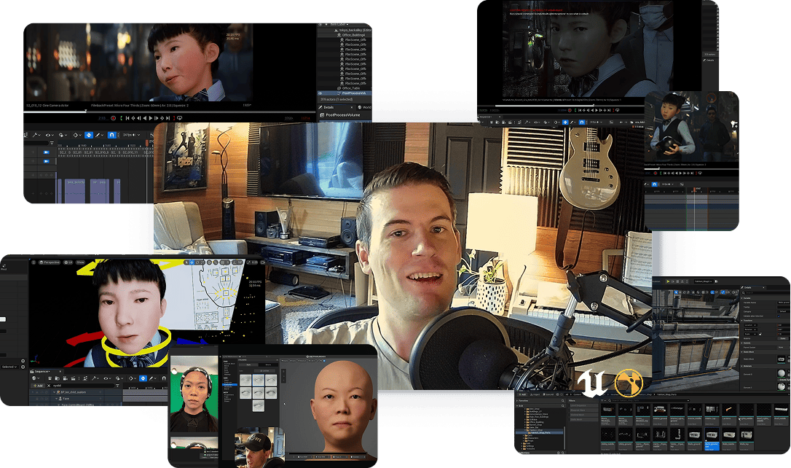
Task: Click the second material sphere swatch in shop Details
Action: 781,386
